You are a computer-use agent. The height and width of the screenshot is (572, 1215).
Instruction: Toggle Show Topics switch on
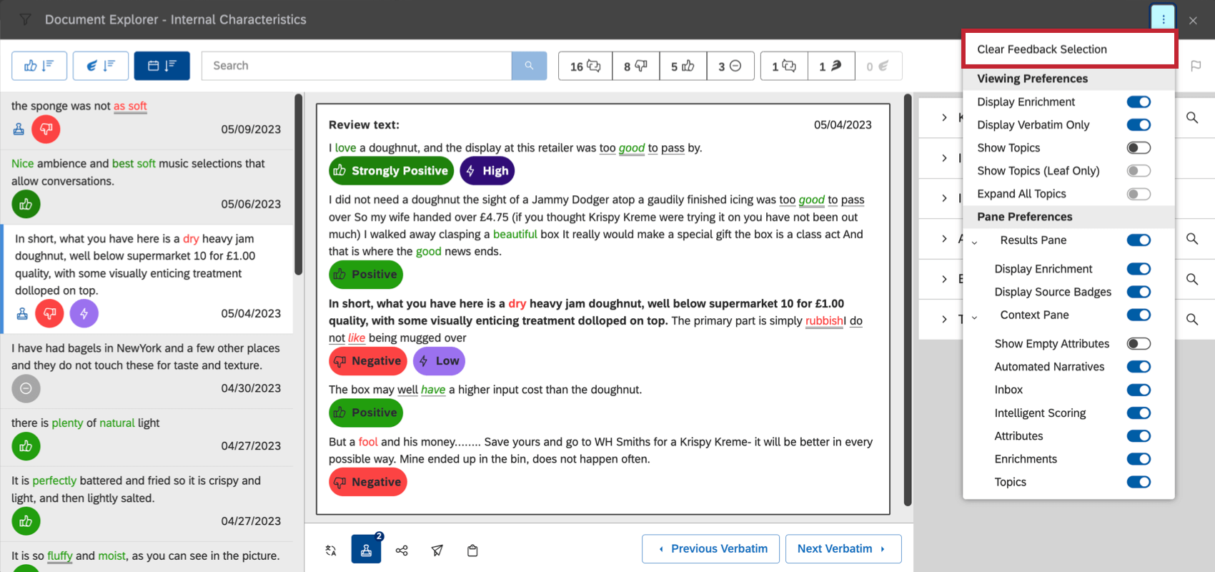(1139, 148)
